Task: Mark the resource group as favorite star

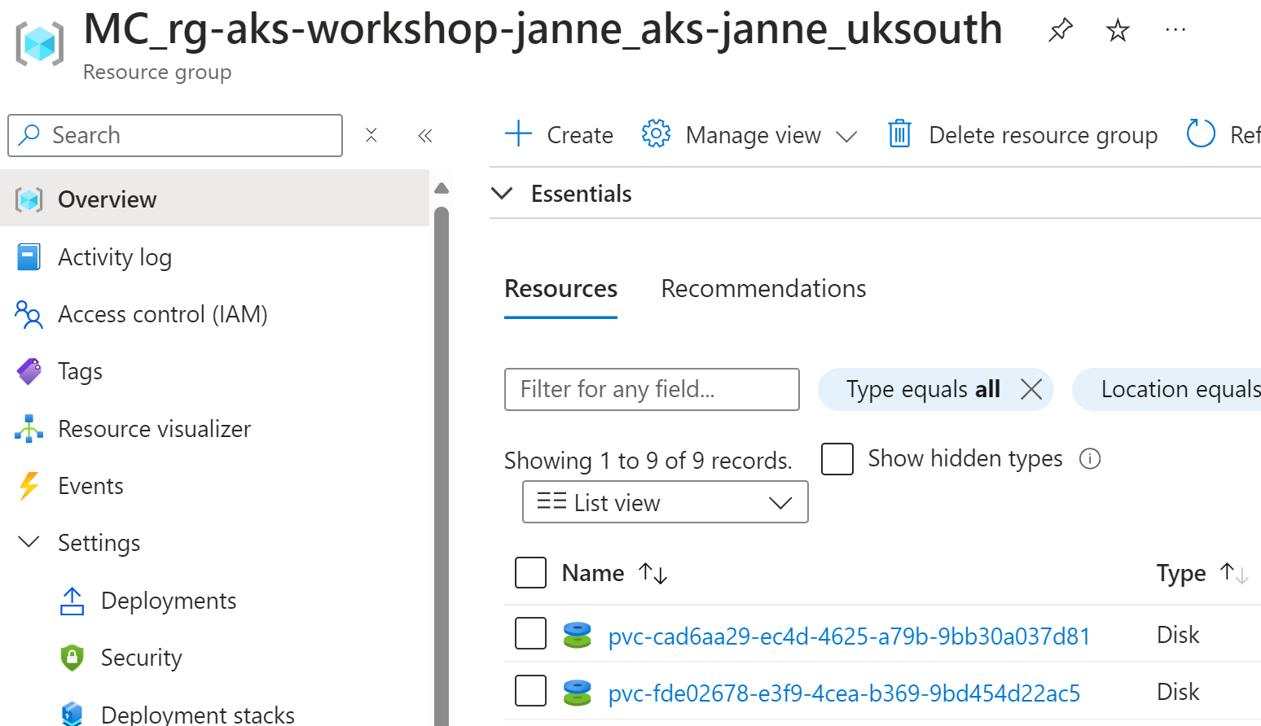Action: coord(1118,31)
